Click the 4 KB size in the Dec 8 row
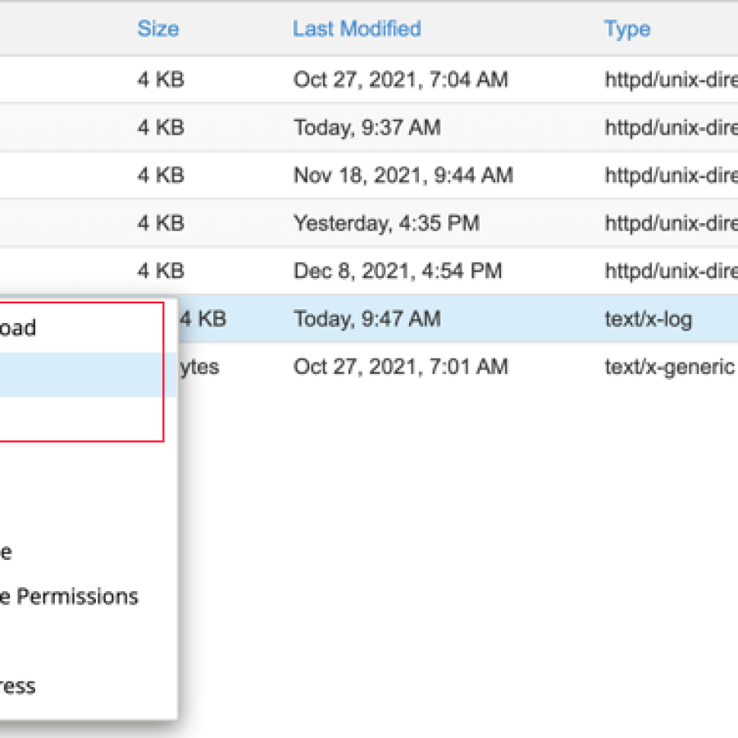This screenshot has width=738, height=738. 161,271
